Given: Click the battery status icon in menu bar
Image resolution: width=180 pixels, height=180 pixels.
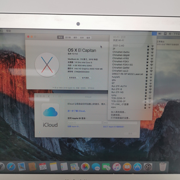Looking at the screenshot, I should pos(160,34).
